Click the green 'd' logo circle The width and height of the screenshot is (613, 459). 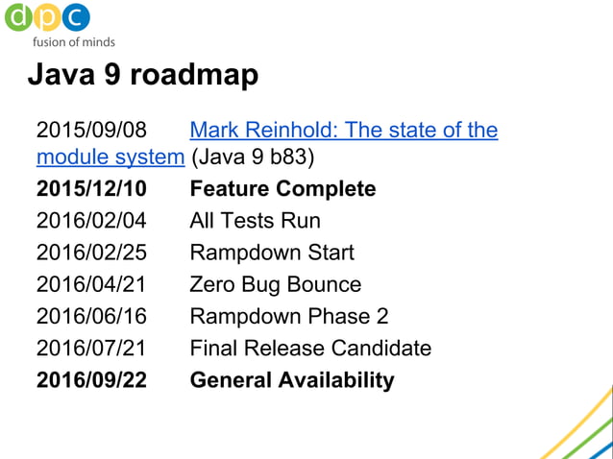tap(19, 17)
